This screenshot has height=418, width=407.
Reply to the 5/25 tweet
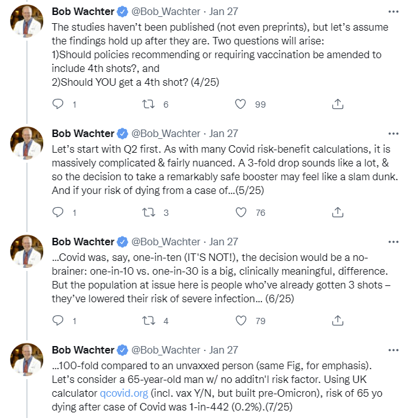pos(58,212)
